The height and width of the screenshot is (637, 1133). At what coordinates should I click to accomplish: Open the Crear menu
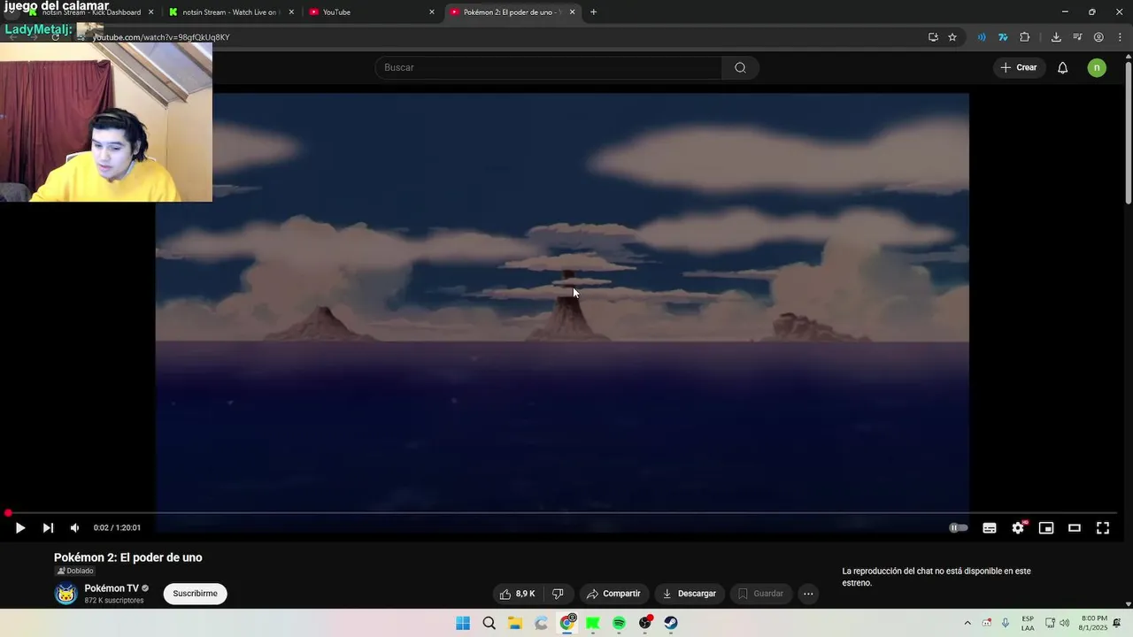pos(1018,68)
